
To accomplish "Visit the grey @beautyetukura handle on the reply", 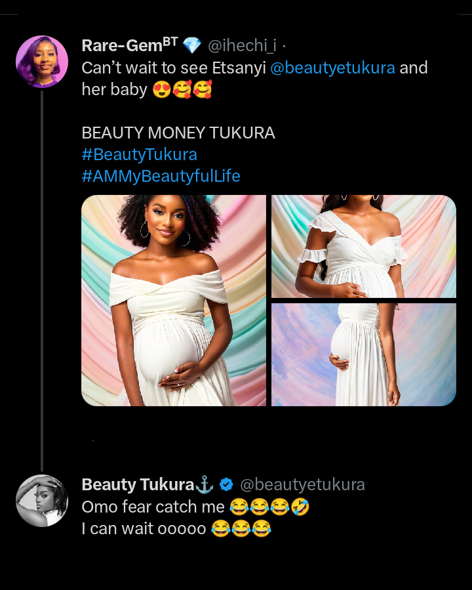I will [302, 485].
